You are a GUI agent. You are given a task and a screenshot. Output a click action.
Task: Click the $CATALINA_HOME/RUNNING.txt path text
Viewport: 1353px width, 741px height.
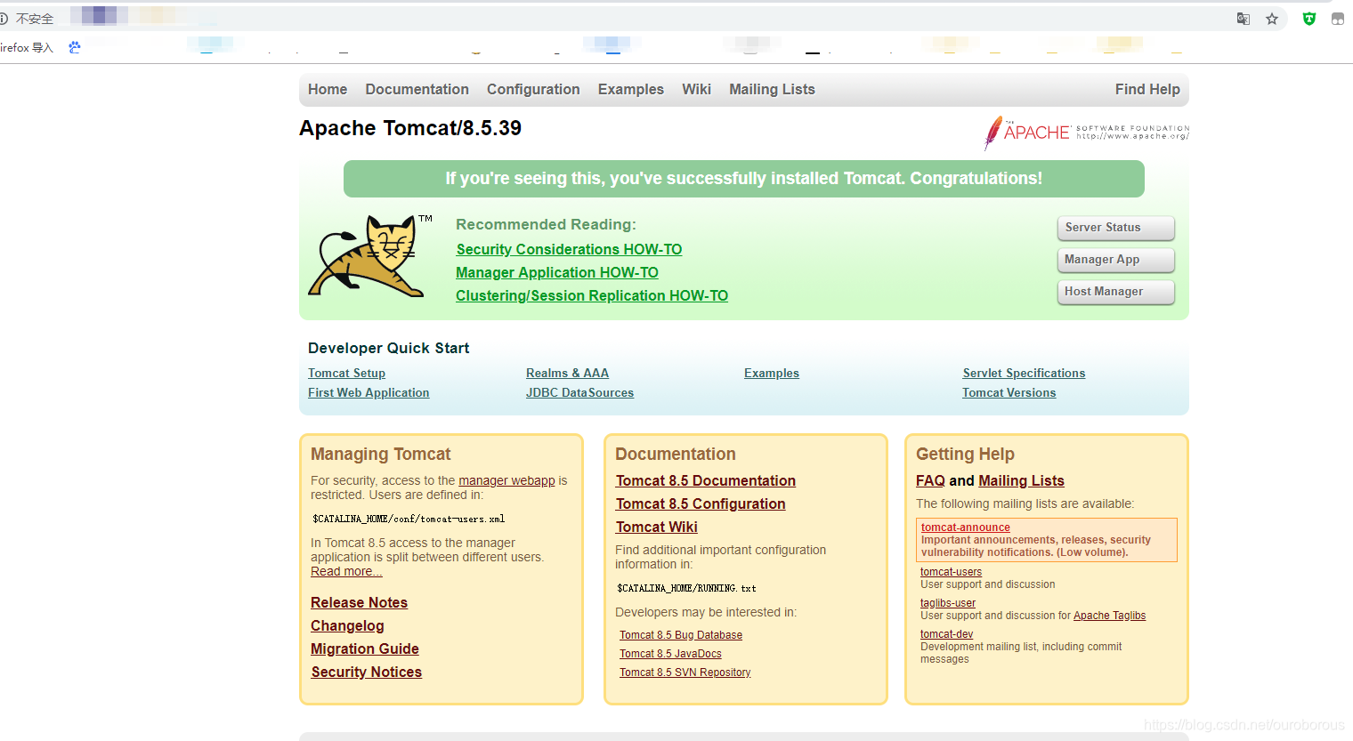click(x=686, y=588)
